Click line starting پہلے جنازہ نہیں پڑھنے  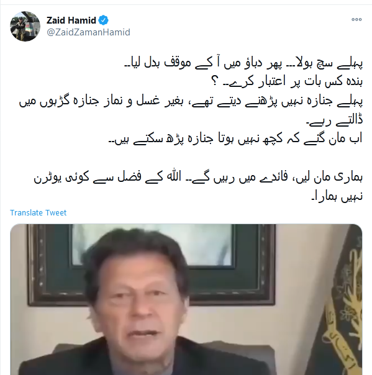[191, 101]
